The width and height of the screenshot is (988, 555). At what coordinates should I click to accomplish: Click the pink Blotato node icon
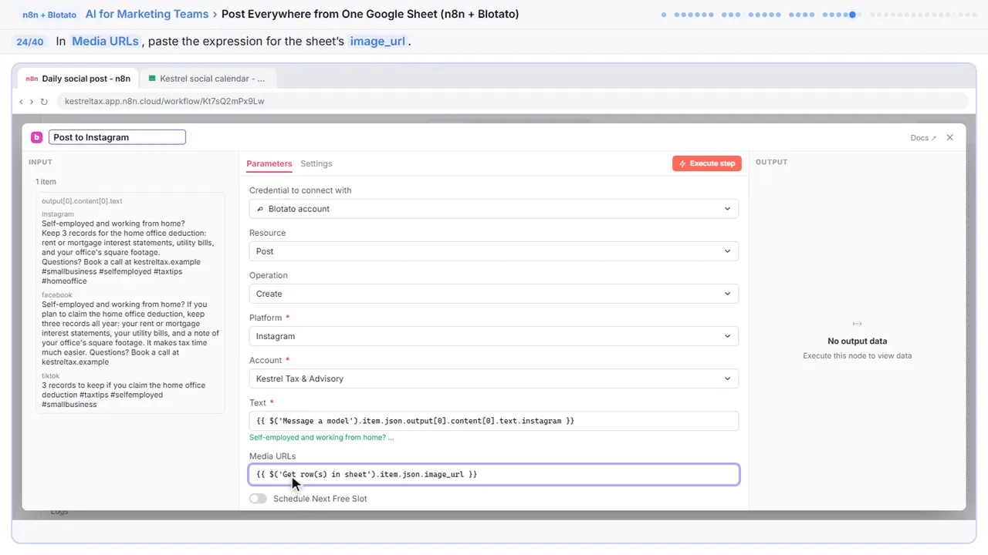(36, 137)
